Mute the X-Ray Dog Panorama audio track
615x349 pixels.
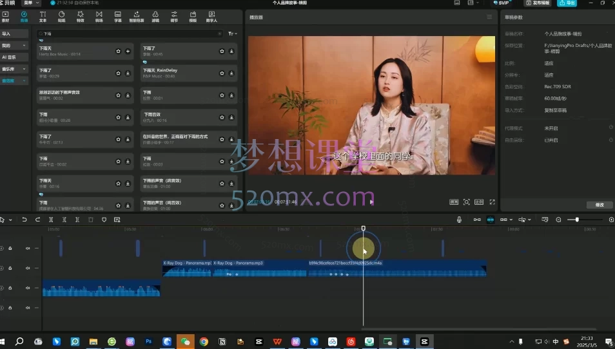tap(28, 268)
